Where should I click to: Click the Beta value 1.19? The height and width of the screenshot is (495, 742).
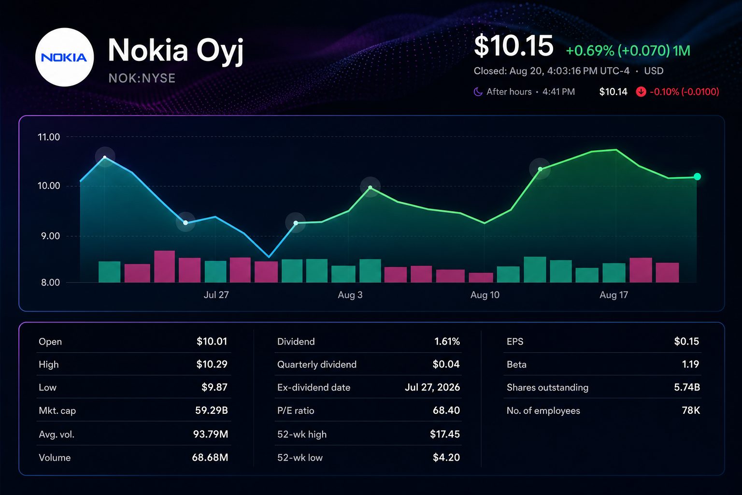tap(691, 364)
